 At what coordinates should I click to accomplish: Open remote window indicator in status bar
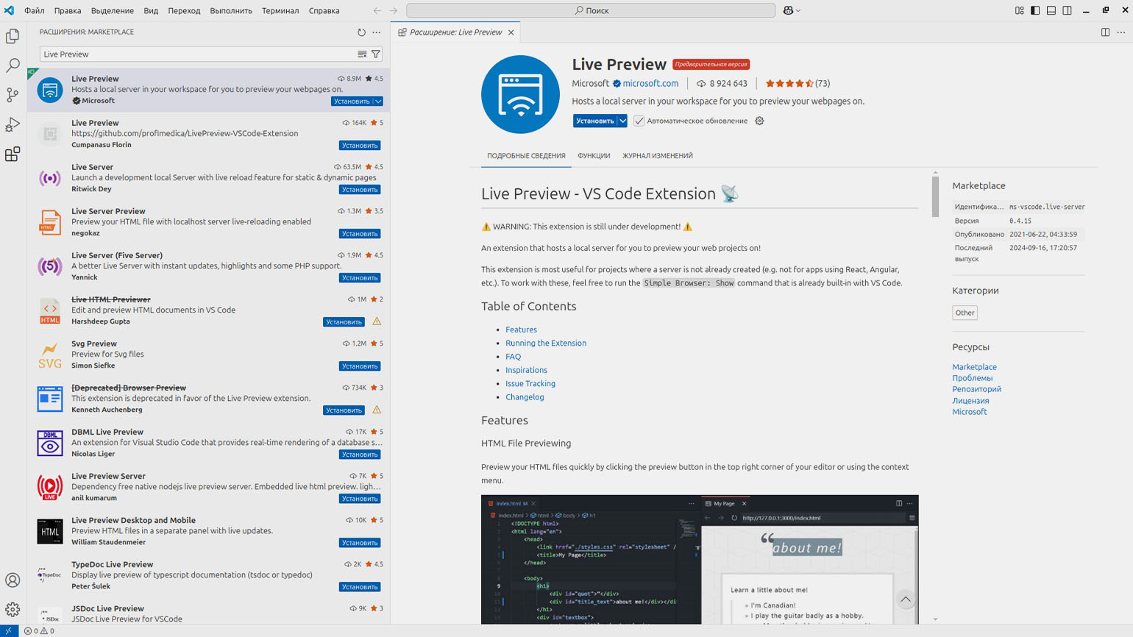coord(9,631)
